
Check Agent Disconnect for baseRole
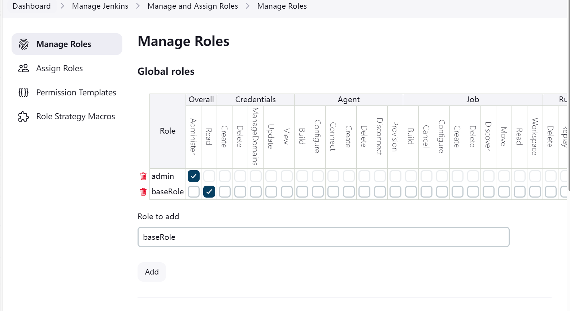click(380, 192)
